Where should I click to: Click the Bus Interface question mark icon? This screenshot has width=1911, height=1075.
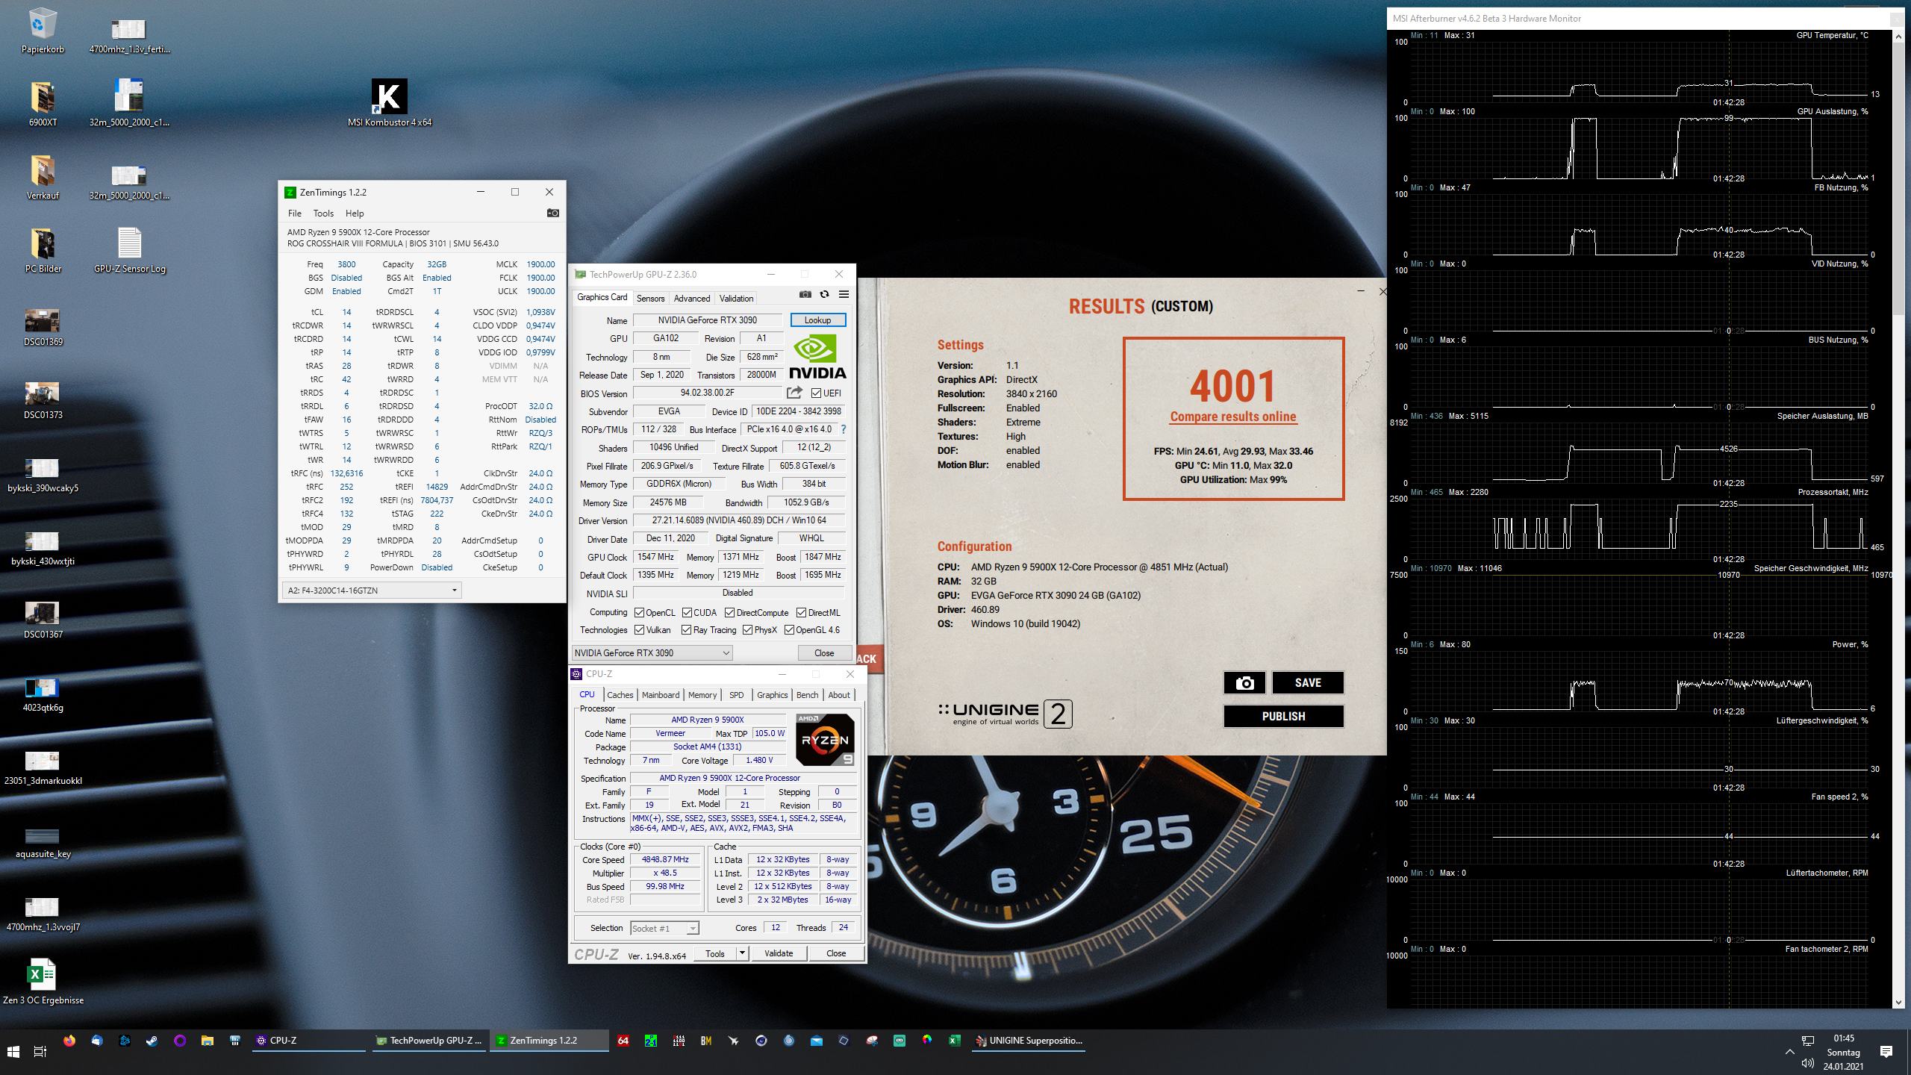click(844, 429)
